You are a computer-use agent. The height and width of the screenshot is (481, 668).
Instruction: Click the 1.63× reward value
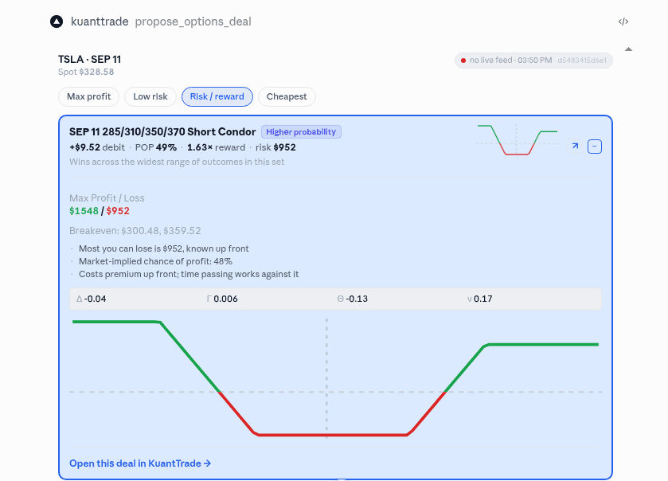click(216, 147)
